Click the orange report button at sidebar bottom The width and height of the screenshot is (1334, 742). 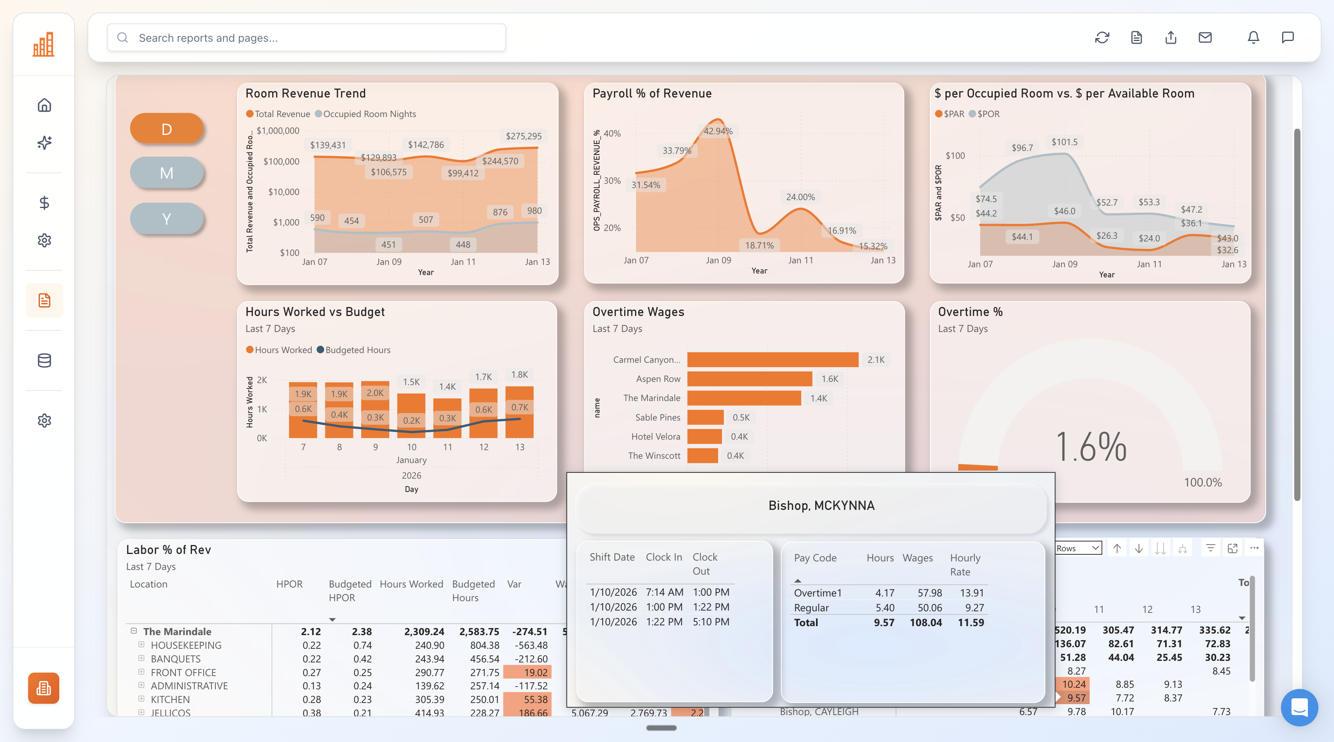(44, 688)
